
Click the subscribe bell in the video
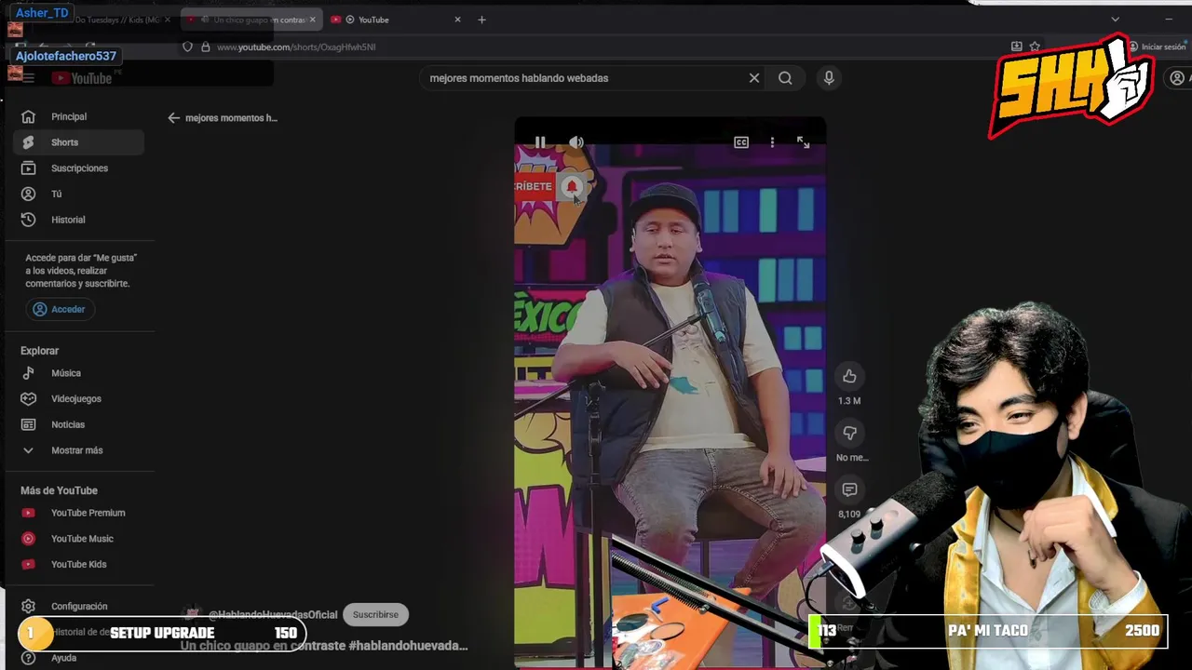572,187
